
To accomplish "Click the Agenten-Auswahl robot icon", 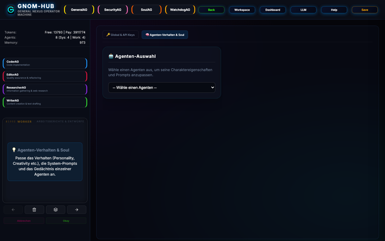I will [111, 56].
